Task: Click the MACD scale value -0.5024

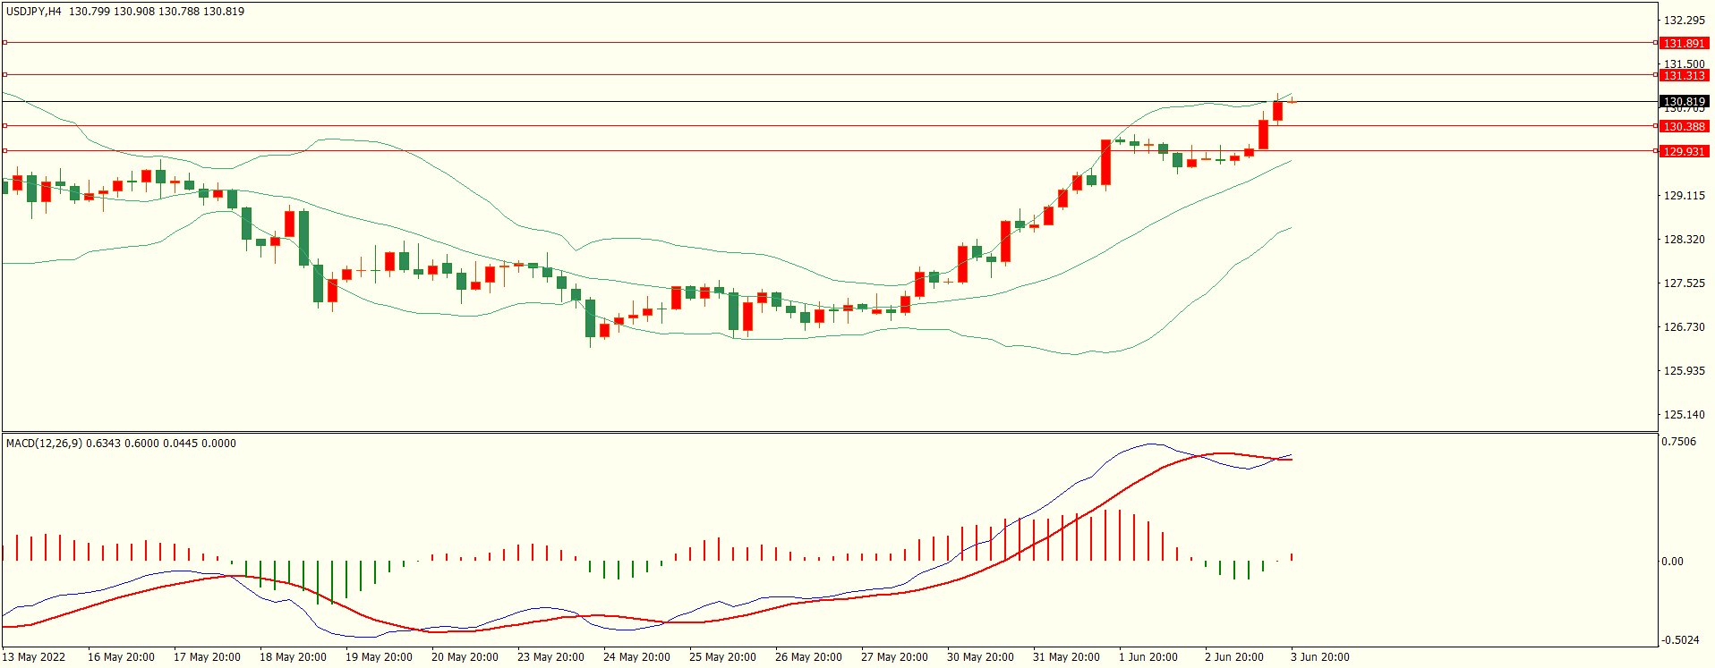Action: coord(1680,640)
